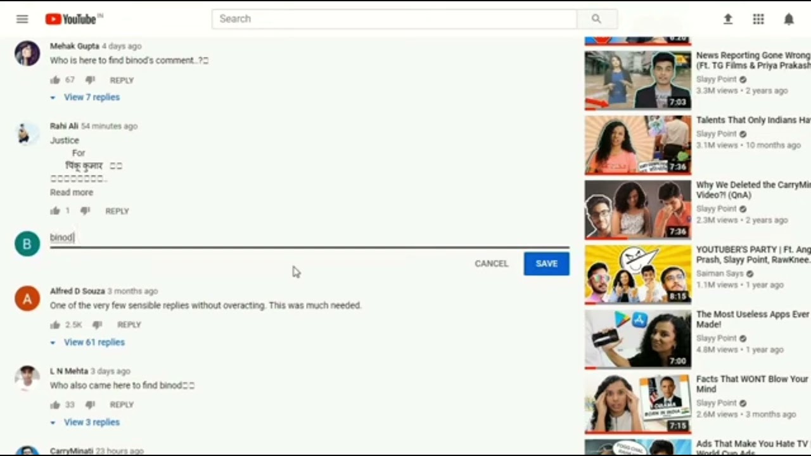Open Rahi Ali's profile avatar
This screenshot has width=811, height=456.
click(27, 134)
